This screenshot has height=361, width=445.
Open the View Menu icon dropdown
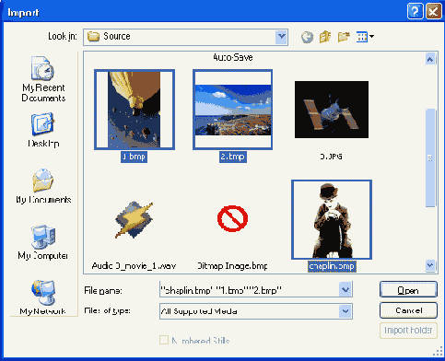tap(365, 37)
